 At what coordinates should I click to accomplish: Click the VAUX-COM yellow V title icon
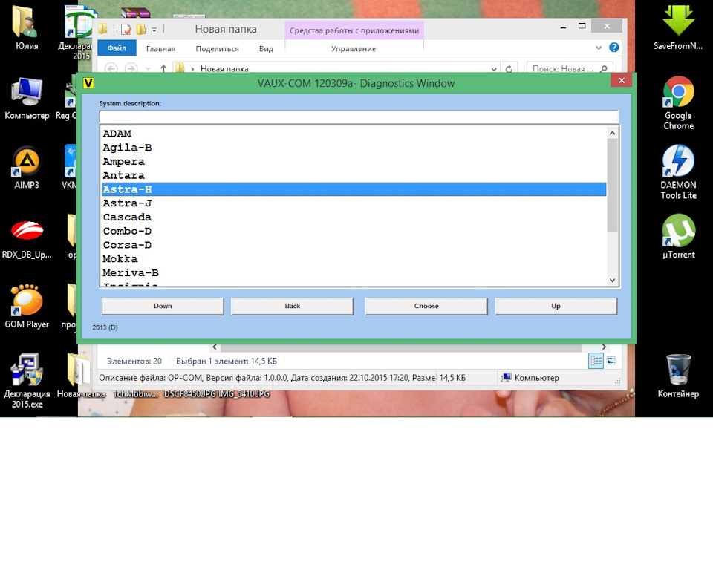pos(88,82)
